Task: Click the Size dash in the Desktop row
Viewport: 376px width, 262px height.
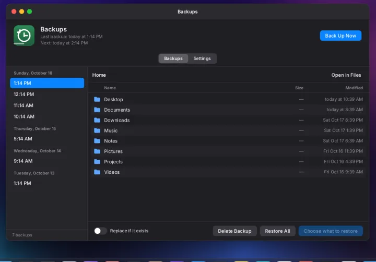Action: pos(301,99)
